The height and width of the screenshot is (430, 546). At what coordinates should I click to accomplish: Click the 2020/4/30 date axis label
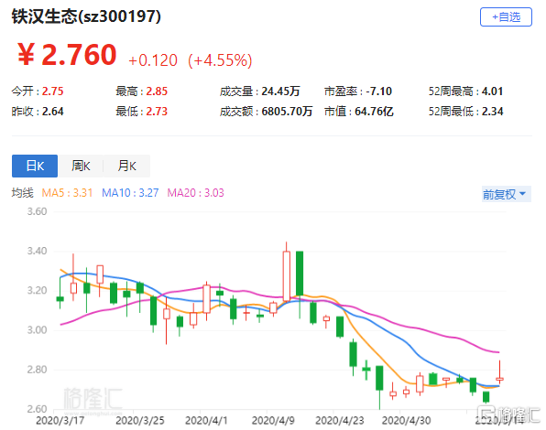407,421
